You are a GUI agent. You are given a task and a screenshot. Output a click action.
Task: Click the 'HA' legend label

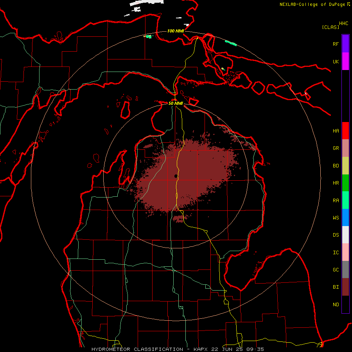tap(336, 131)
